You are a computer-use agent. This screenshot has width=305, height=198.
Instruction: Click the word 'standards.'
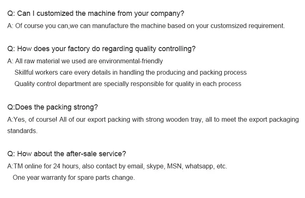point(22,131)
